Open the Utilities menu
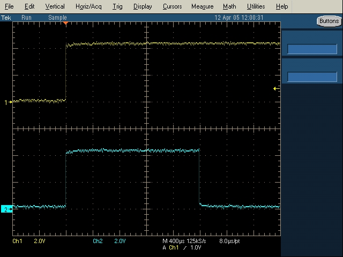The height and width of the screenshot is (257, 343). (256, 6)
